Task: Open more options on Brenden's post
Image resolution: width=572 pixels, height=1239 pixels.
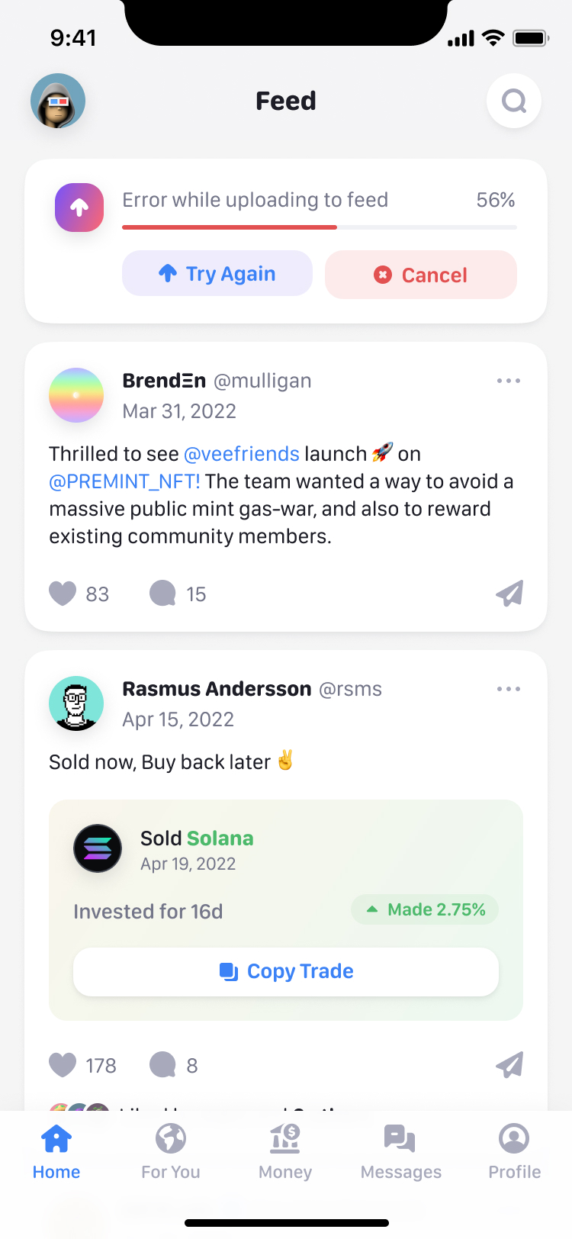Action: (x=509, y=381)
